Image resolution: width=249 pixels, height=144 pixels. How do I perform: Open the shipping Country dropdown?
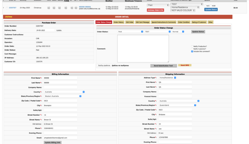(179, 101)
